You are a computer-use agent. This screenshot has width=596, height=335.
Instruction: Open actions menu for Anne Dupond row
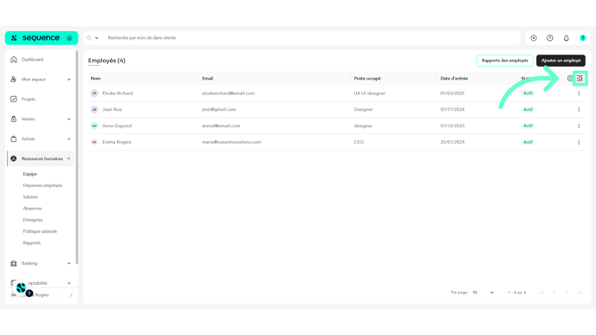[579, 126]
